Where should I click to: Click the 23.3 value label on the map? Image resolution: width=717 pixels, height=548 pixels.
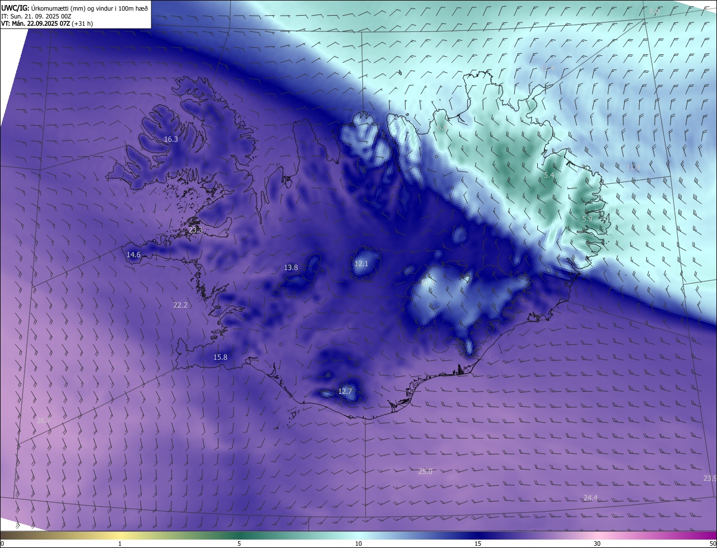click(x=195, y=230)
